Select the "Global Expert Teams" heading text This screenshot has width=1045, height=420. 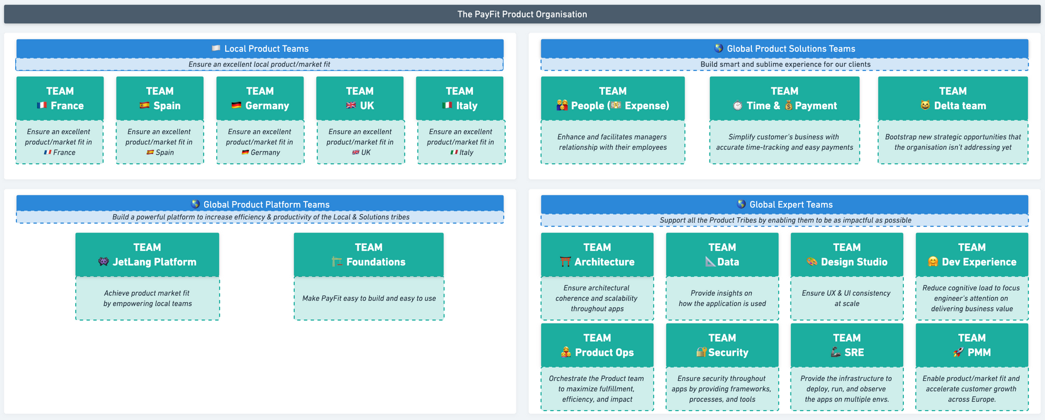791,205
